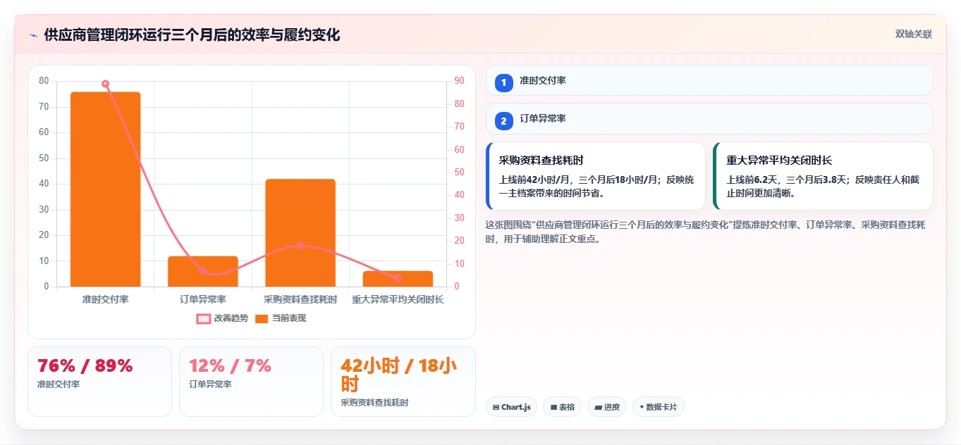Click the trend line point on 重大异常平均关闭时长
Viewport: 961px width, 445px height.
tap(398, 278)
